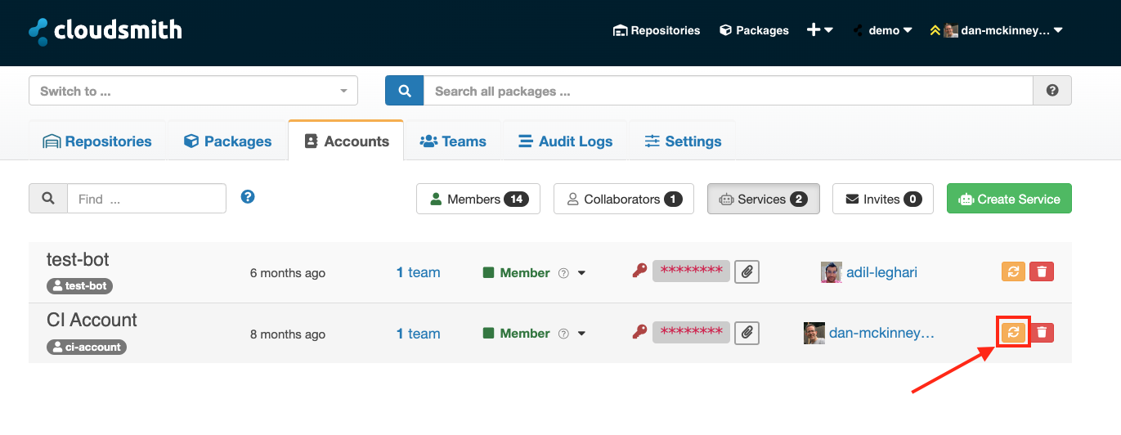The width and height of the screenshot is (1121, 435).
Task: Click the ci-account slug badge
Action: [x=87, y=347]
